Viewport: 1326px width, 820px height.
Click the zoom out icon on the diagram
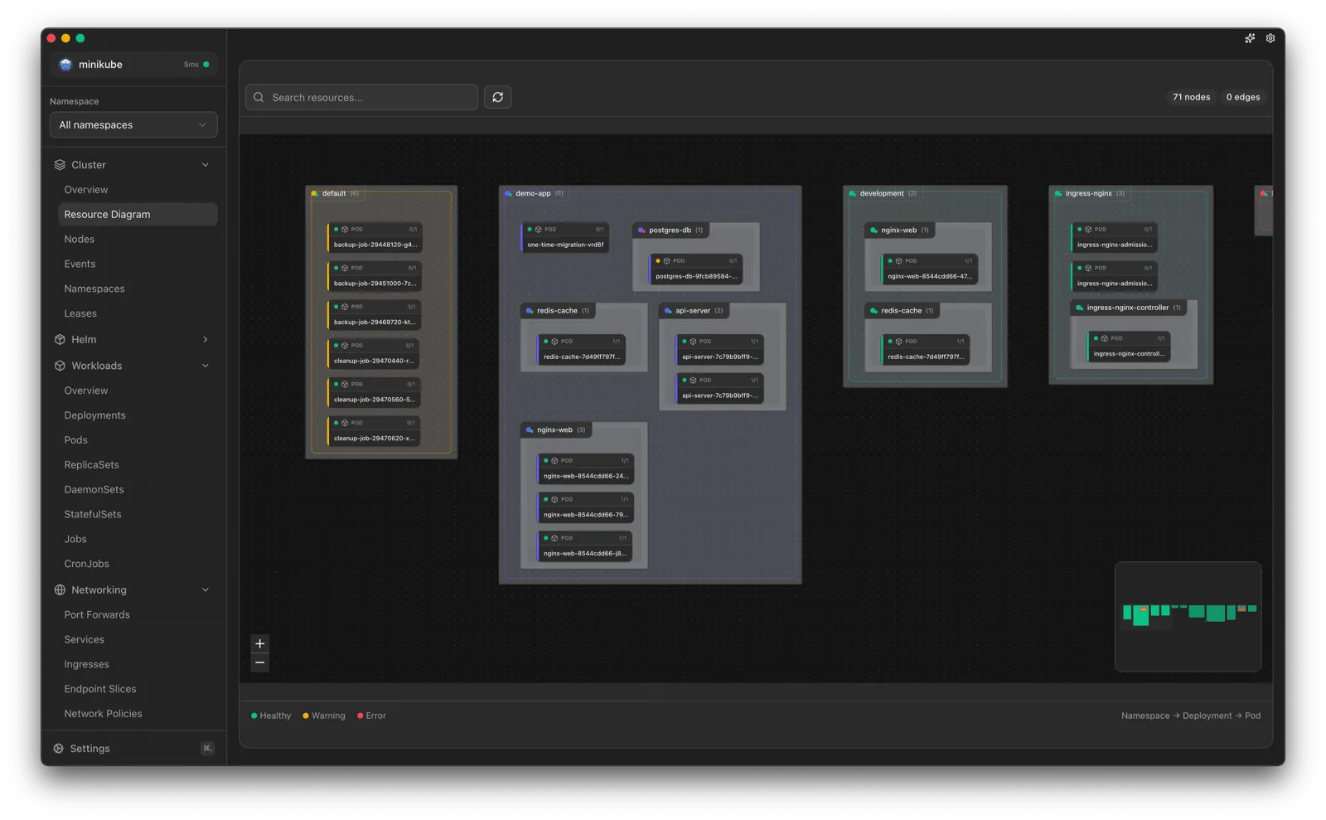(x=259, y=662)
